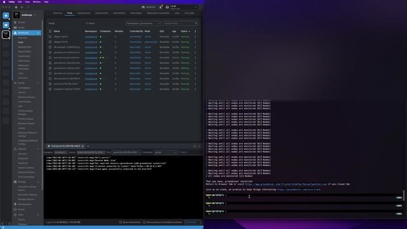The image size is (407, 229).
Task: Open actions menu for the portal pod row
Action: pyautogui.click(x=195, y=84)
